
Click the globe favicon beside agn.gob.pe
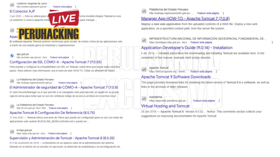(x=12, y=56)
